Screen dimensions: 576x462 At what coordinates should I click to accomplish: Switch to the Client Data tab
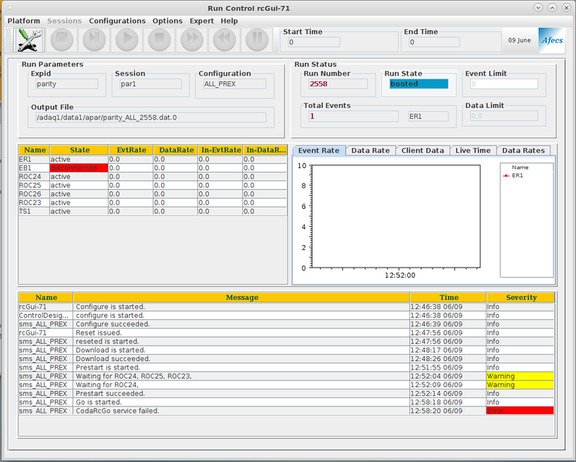click(x=423, y=150)
